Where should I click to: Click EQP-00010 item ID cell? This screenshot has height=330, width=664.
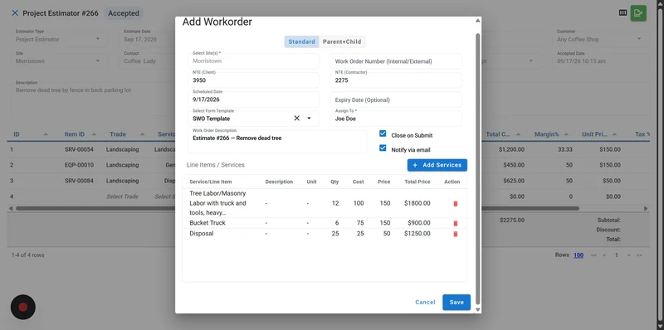point(79,165)
